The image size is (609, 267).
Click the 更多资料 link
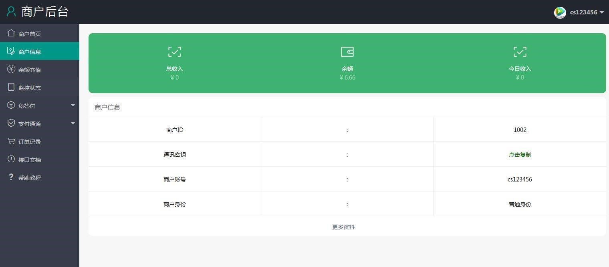pos(343,227)
